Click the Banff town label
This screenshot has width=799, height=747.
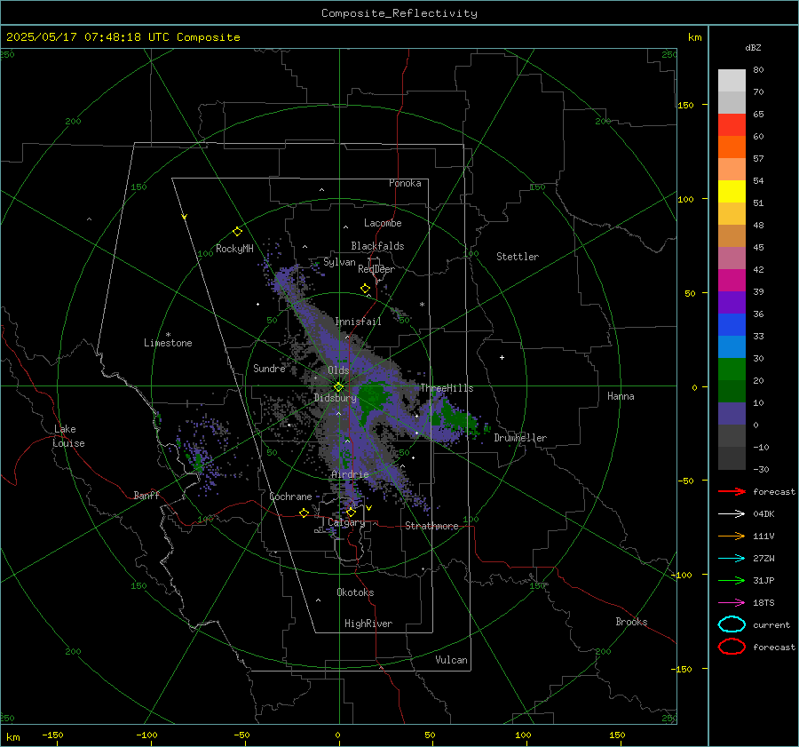(146, 495)
